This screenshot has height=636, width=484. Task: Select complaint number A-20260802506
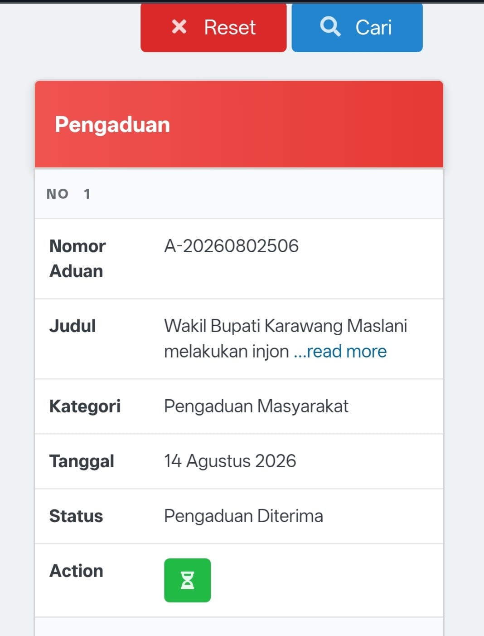click(231, 246)
